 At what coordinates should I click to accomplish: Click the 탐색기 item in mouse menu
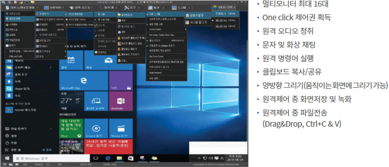tap(20, 46)
